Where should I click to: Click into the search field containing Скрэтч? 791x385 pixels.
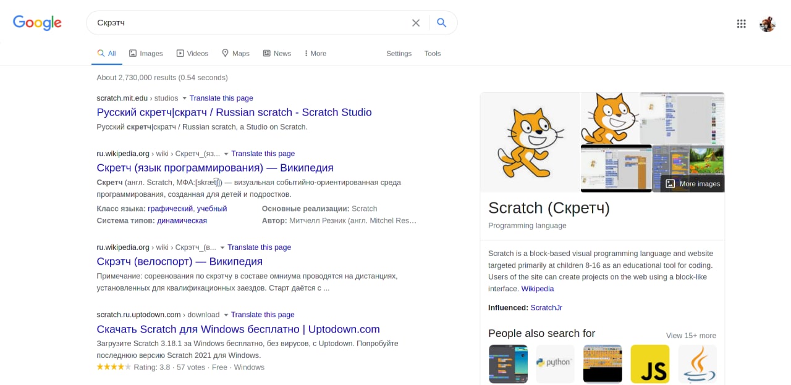(x=250, y=23)
